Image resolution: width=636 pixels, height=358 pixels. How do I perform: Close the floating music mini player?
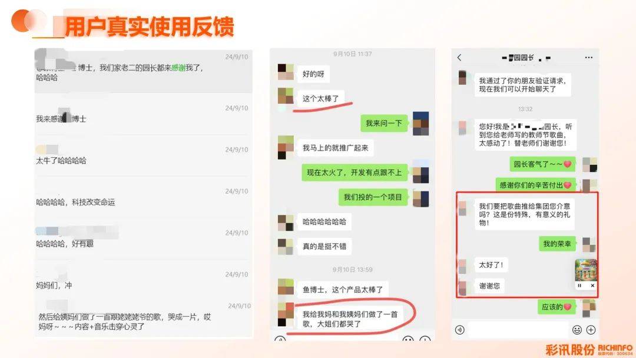(592, 286)
